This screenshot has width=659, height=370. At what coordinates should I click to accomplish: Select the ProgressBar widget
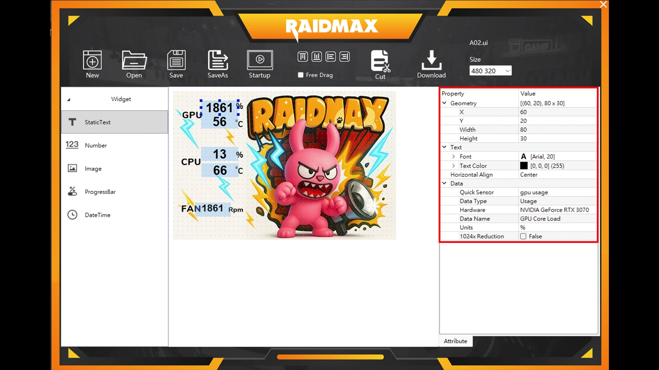[x=100, y=192]
